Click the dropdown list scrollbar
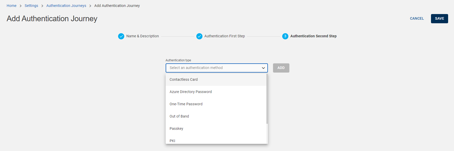This screenshot has height=151, width=454. 267,99
